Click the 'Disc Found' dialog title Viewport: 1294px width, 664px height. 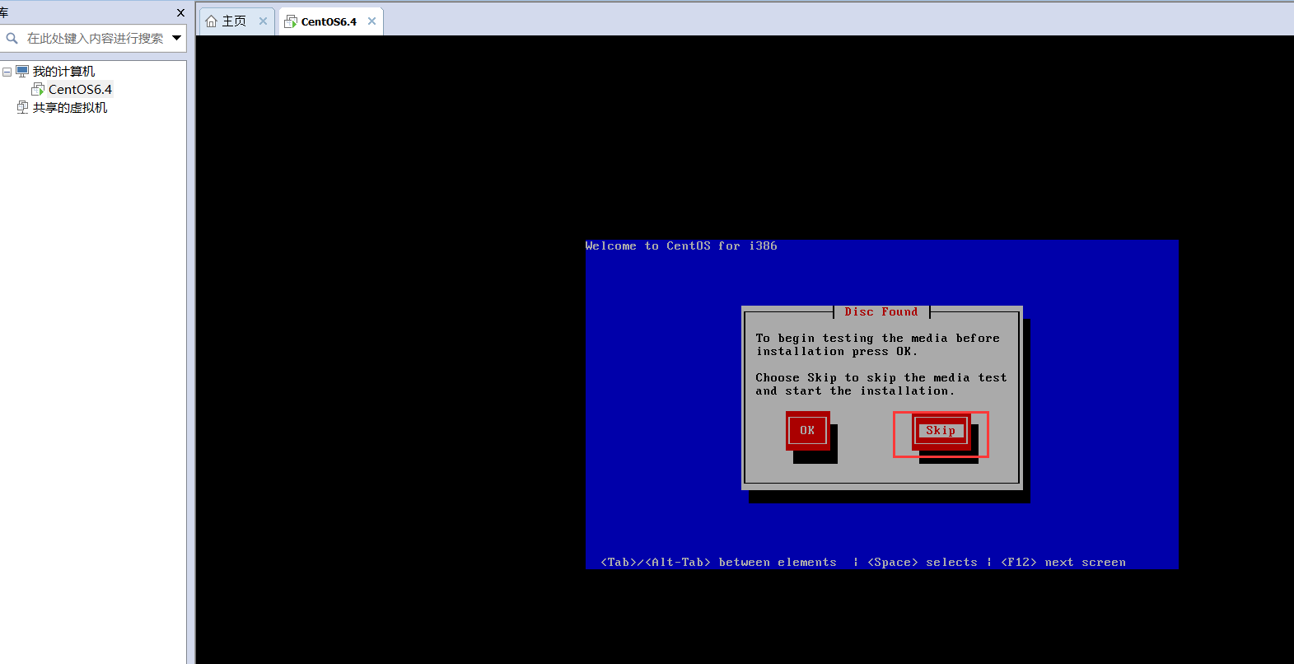pos(881,312)
